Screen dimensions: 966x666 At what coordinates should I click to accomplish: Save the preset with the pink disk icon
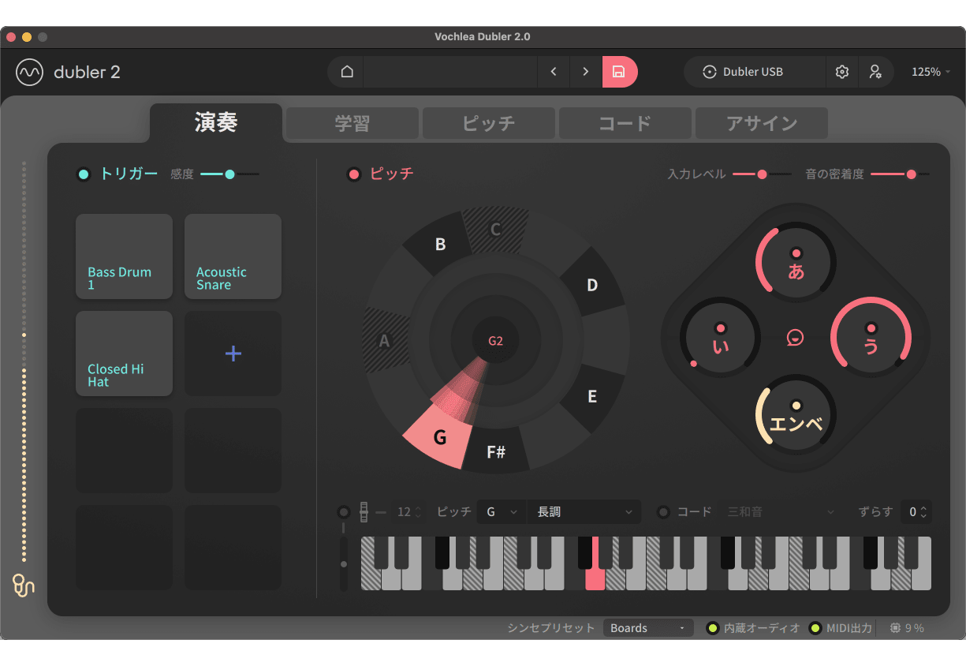tap(619, 72)
